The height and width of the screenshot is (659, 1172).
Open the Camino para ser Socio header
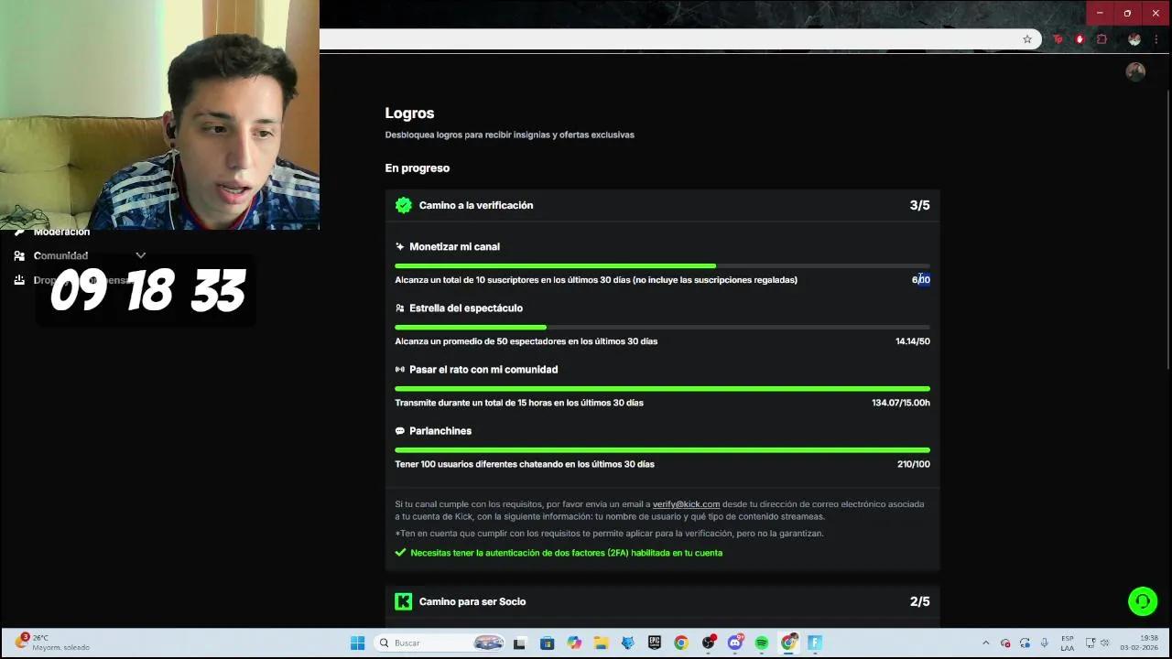coord(662,601)
